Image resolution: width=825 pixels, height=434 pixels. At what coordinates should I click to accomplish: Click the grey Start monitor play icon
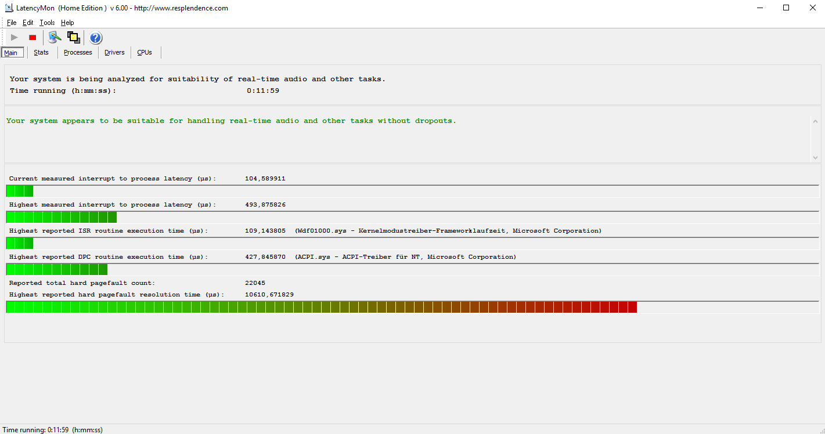[x=15, y=38]
